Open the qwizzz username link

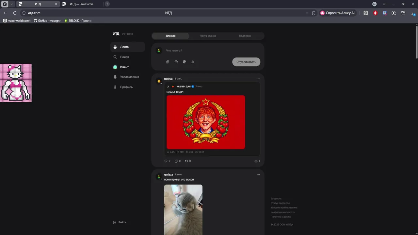[x=169, y=175]
